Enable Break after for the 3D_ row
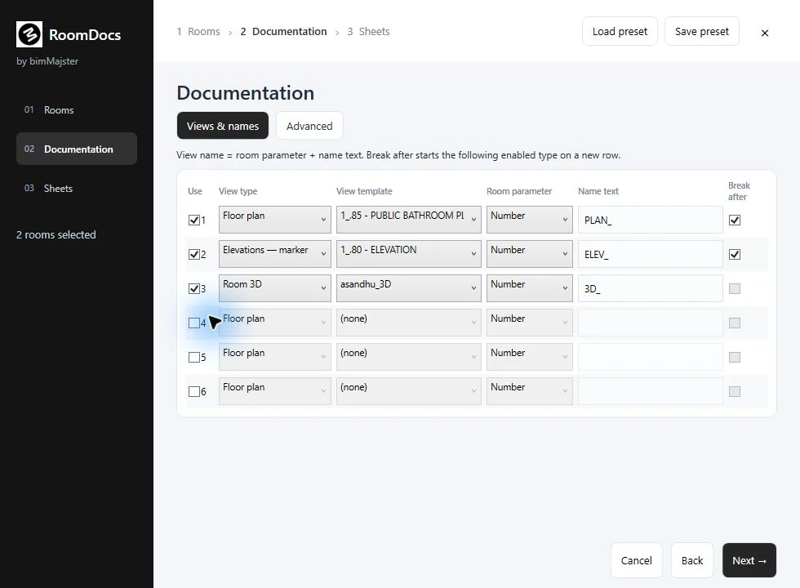The height and width of the screenshot is (588, 800). [x=734, y=288]
